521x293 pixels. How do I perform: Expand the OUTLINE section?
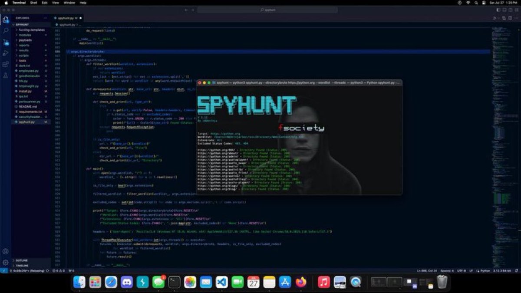(30, 260)
